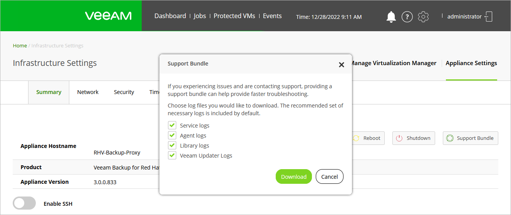Click the Shutdown power button

click(x=414, y=138)
